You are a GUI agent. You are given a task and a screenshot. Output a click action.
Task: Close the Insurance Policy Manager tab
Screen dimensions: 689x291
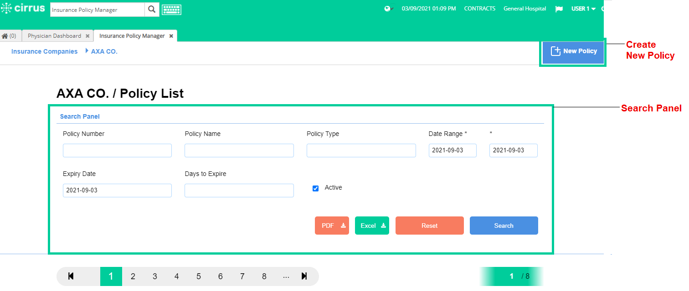tap(171, 36)
